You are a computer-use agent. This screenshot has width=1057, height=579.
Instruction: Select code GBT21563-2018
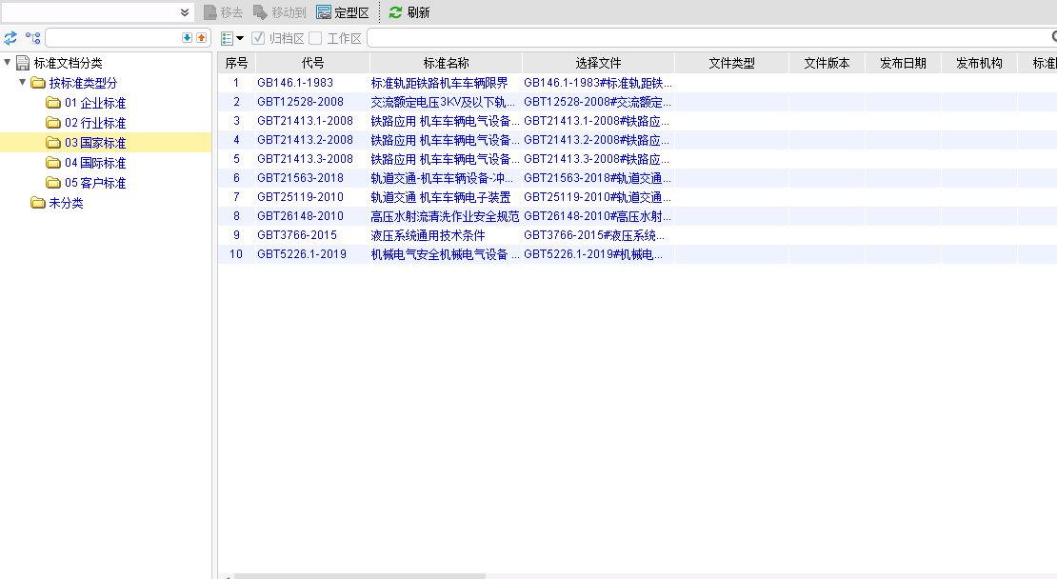pos(301,178)
